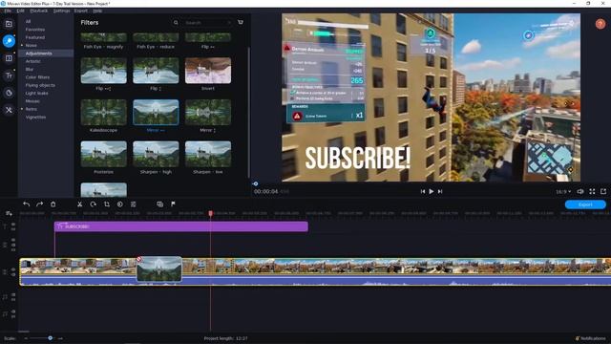Viewport: 611px width, 344px height.
Task: Open the Edit menu
Action: click(x=21, y=11)
